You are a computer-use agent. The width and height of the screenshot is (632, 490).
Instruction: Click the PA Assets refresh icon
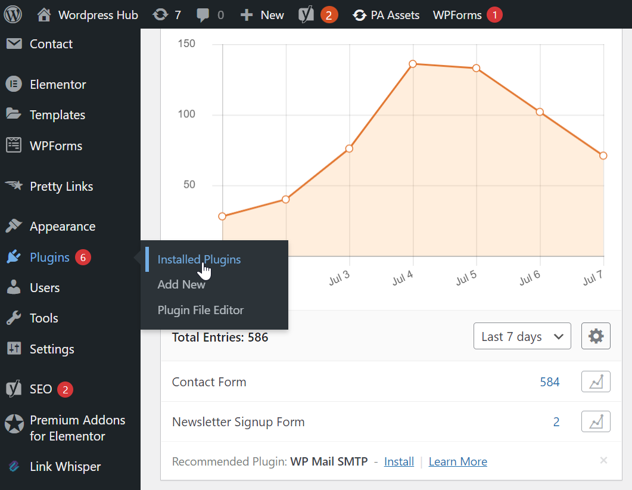click(x=359, y=15)
